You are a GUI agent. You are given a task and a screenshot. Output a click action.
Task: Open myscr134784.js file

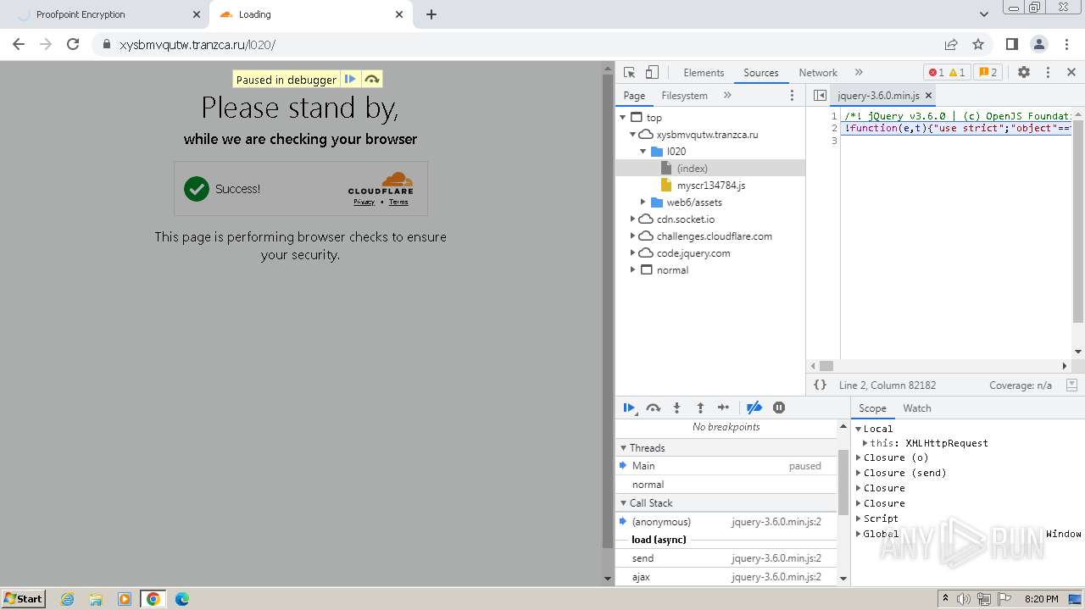coord(710,186)
